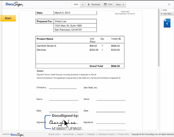Screen dimensions: 174x137
Task: Hide the document side panel
Action: tap(164, 10)
